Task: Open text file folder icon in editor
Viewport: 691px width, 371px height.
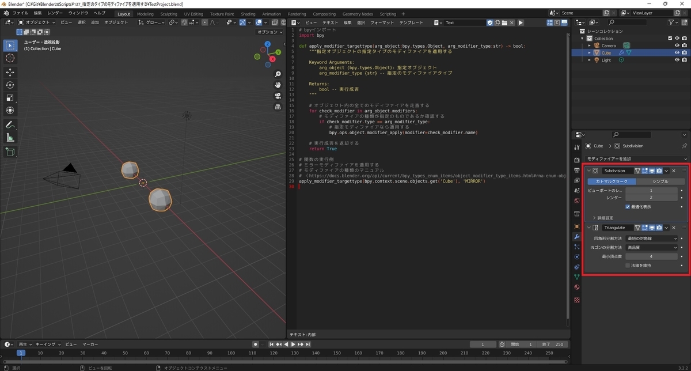Action: click(x=504, y=22)
